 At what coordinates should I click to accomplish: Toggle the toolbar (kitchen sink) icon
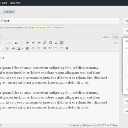(x=62, y=43)
